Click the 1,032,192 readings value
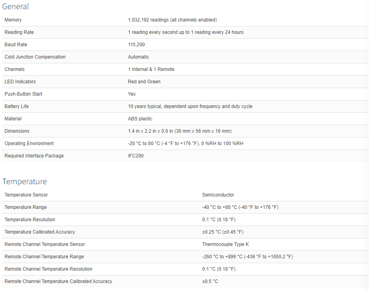Image resolution: width=369 pixels, height=291 pixels. pos(172,20)
